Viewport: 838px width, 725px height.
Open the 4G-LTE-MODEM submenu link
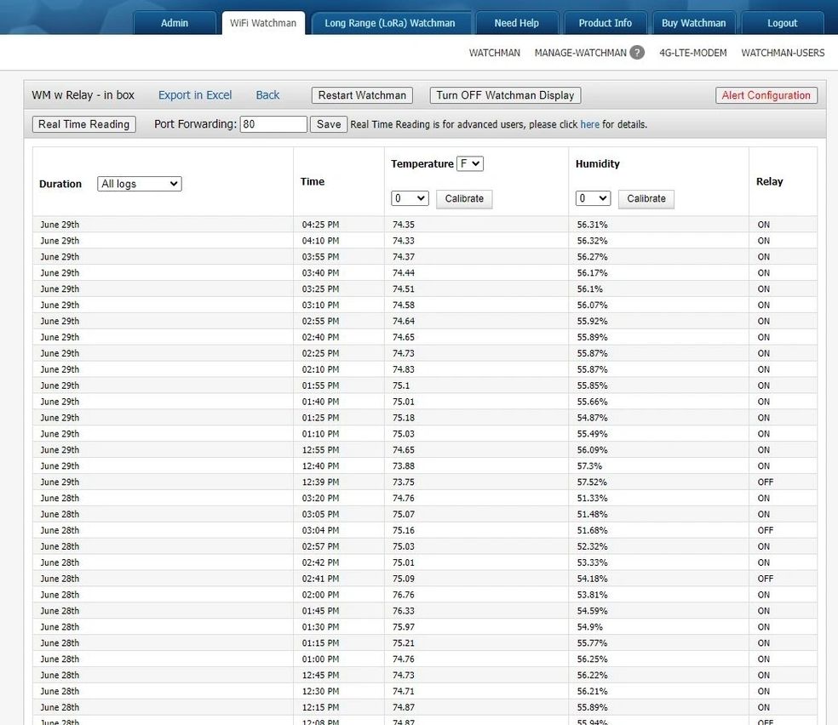pos(692,53)
